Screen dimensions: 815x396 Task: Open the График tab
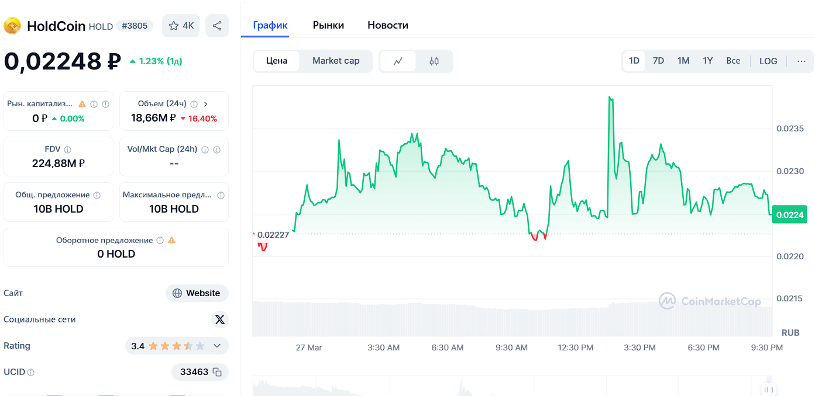[x=270, y=25]
